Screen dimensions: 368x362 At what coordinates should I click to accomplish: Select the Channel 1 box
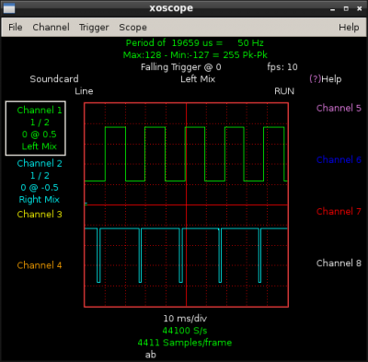[x=36, y=128]
